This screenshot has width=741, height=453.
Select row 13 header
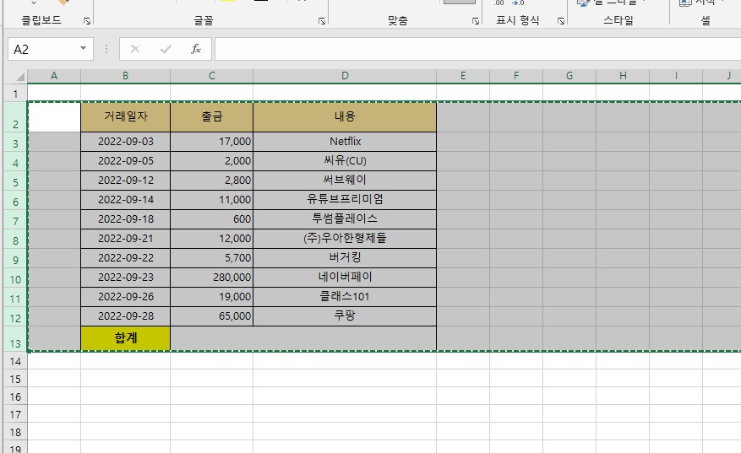coord(15,339)
